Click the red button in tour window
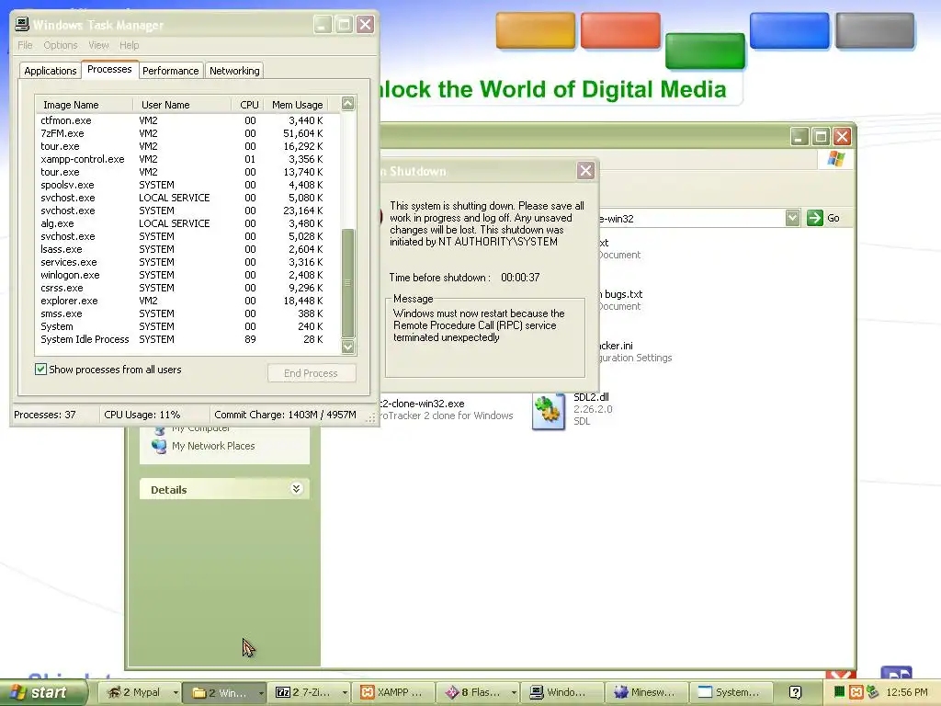The height and width of the screenshot is (706, 941). (620, 30)
